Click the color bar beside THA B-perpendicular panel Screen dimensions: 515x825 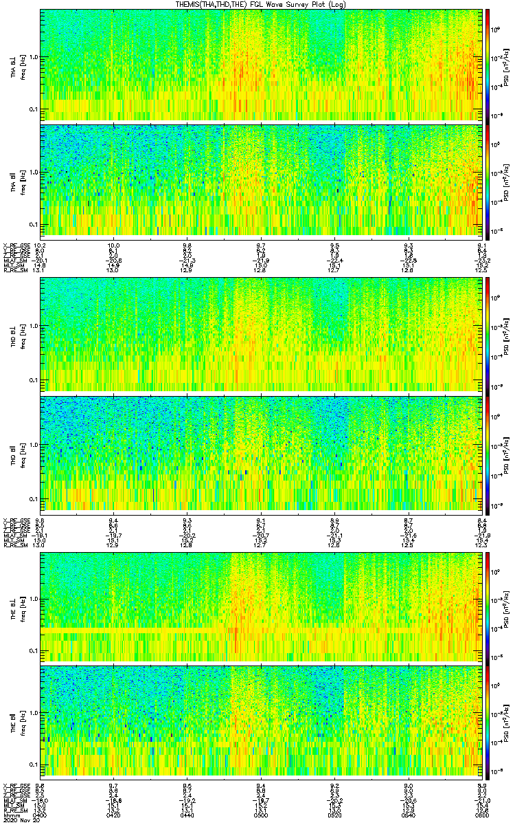[x=488, y=65]
